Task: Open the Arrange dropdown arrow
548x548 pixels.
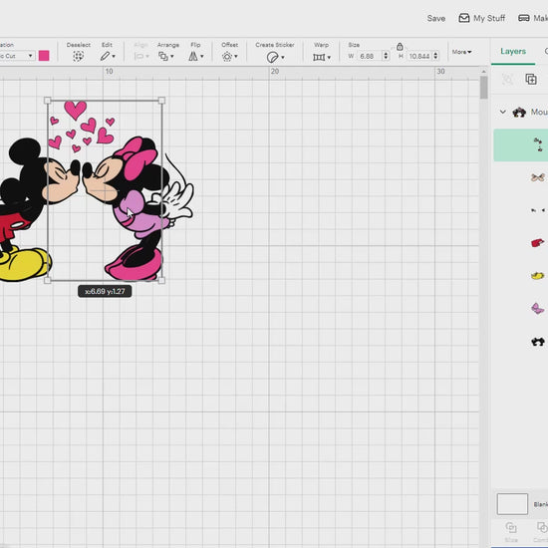Action: (x=172, y=57)
